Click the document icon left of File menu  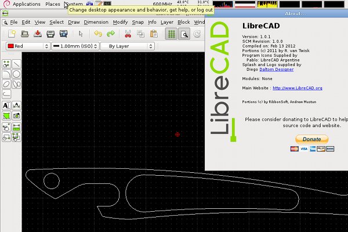5,22
